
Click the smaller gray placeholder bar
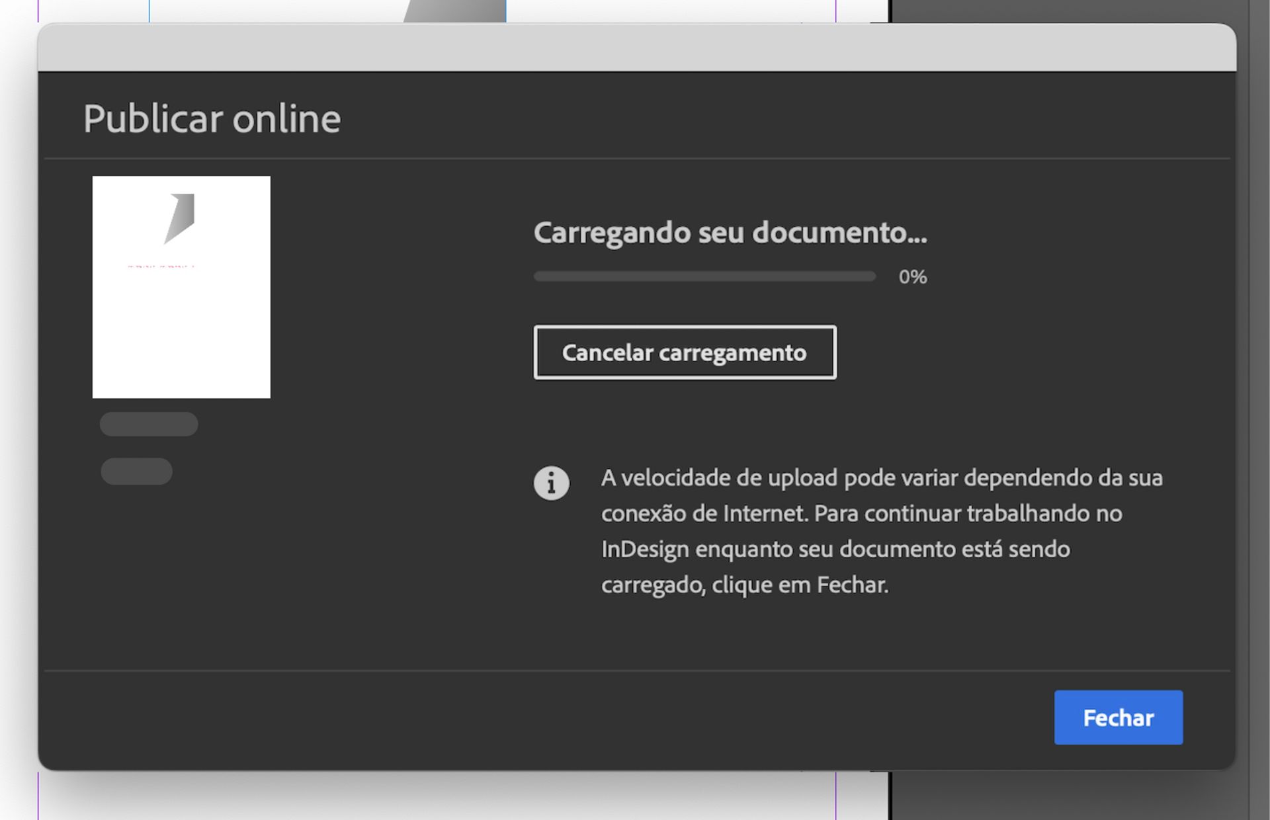click(x=136, y=471)
